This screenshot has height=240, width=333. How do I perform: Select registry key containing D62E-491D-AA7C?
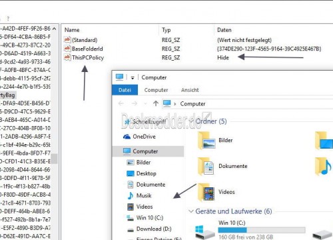[x=25, y=236]
